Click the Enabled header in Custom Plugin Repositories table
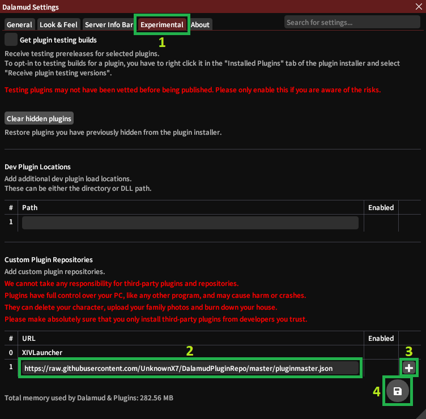Viewport: 426px width, 419px height. (x=381, y=339)
